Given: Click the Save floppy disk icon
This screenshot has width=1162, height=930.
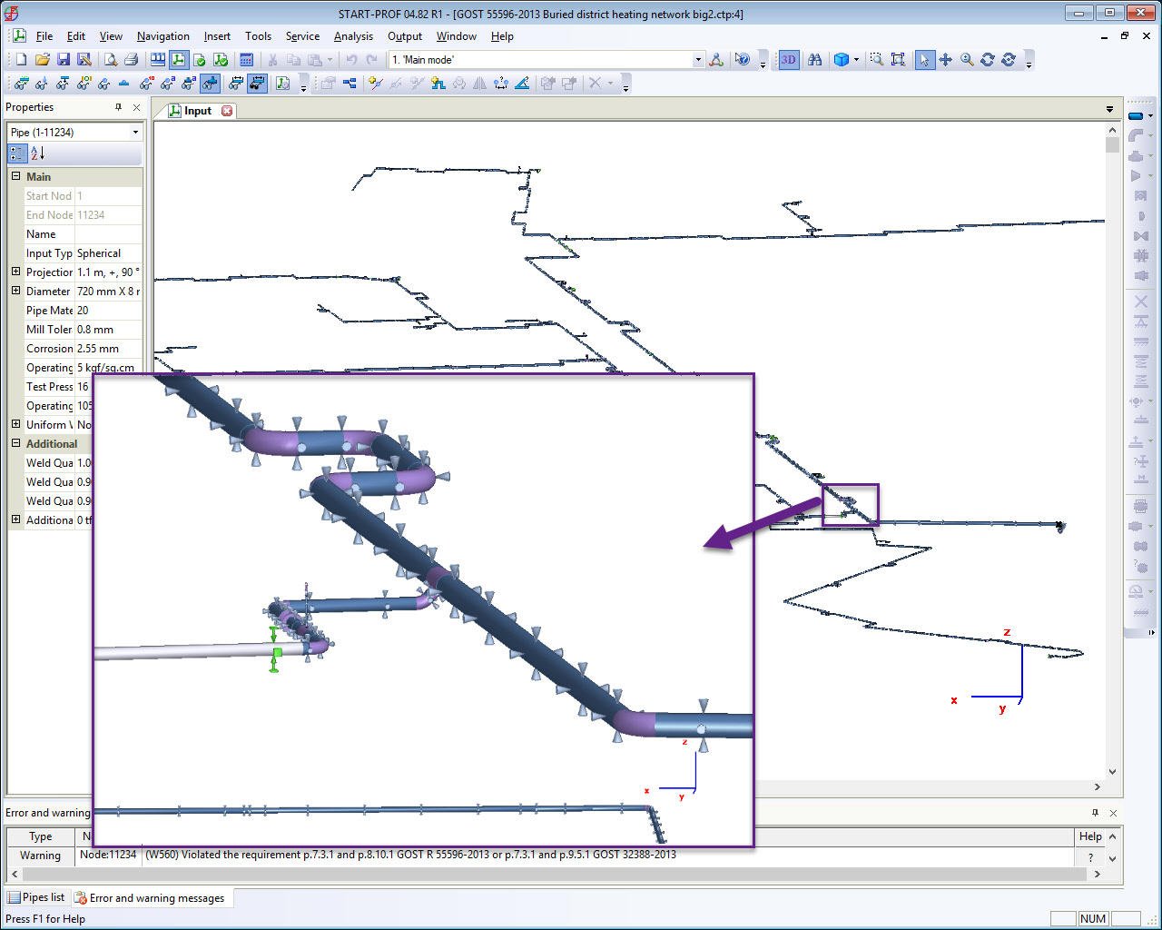Looking at the screenshot, I should coord(64,60).
